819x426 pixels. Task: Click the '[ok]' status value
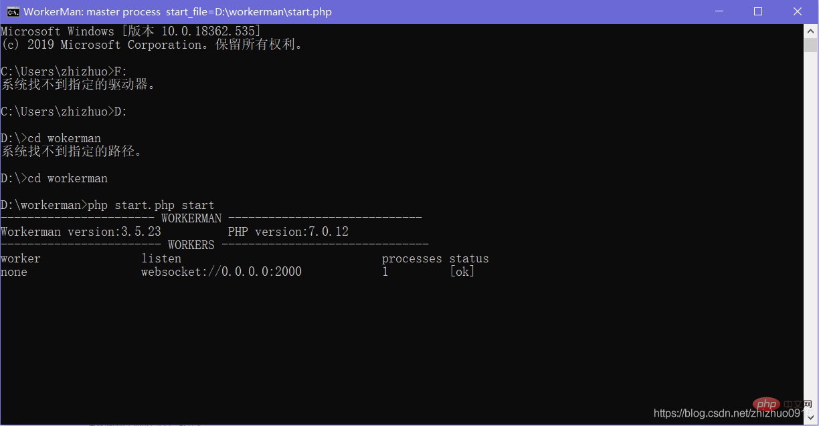coord(462,272)
